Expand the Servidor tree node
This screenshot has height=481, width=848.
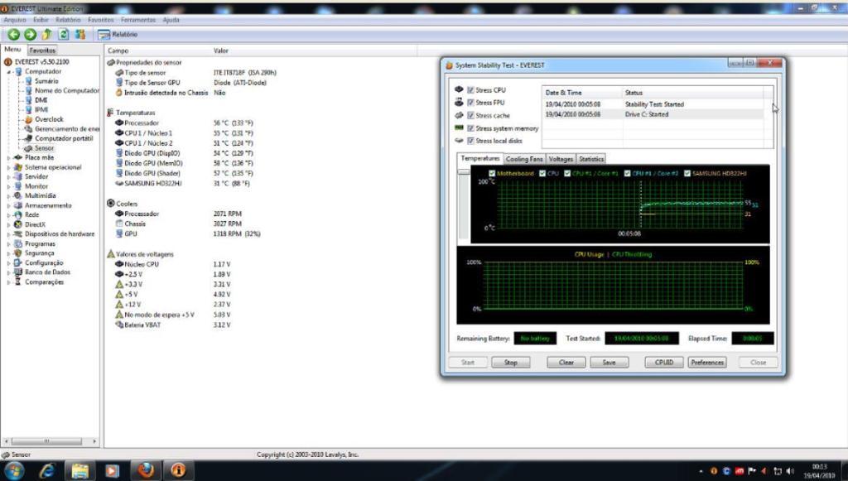[x=8, y=176]
